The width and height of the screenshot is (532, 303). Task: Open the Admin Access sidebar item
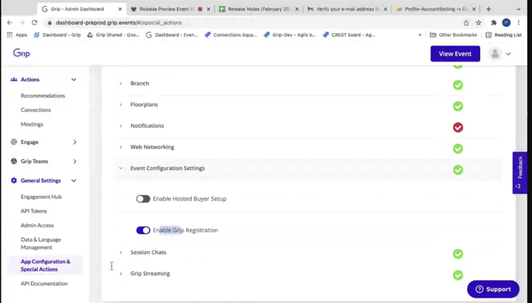click(37, 225)
